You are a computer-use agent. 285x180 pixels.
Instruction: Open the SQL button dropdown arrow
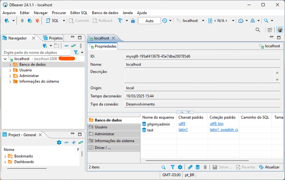[x=64, y=21]
